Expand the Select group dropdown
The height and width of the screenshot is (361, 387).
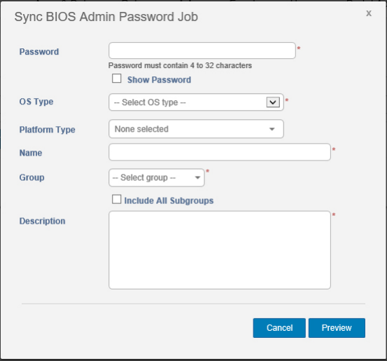point(157,177)
